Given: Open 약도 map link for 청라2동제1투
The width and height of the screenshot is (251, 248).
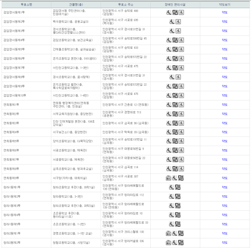Looking at the screenshot, I should coord(225,233).
